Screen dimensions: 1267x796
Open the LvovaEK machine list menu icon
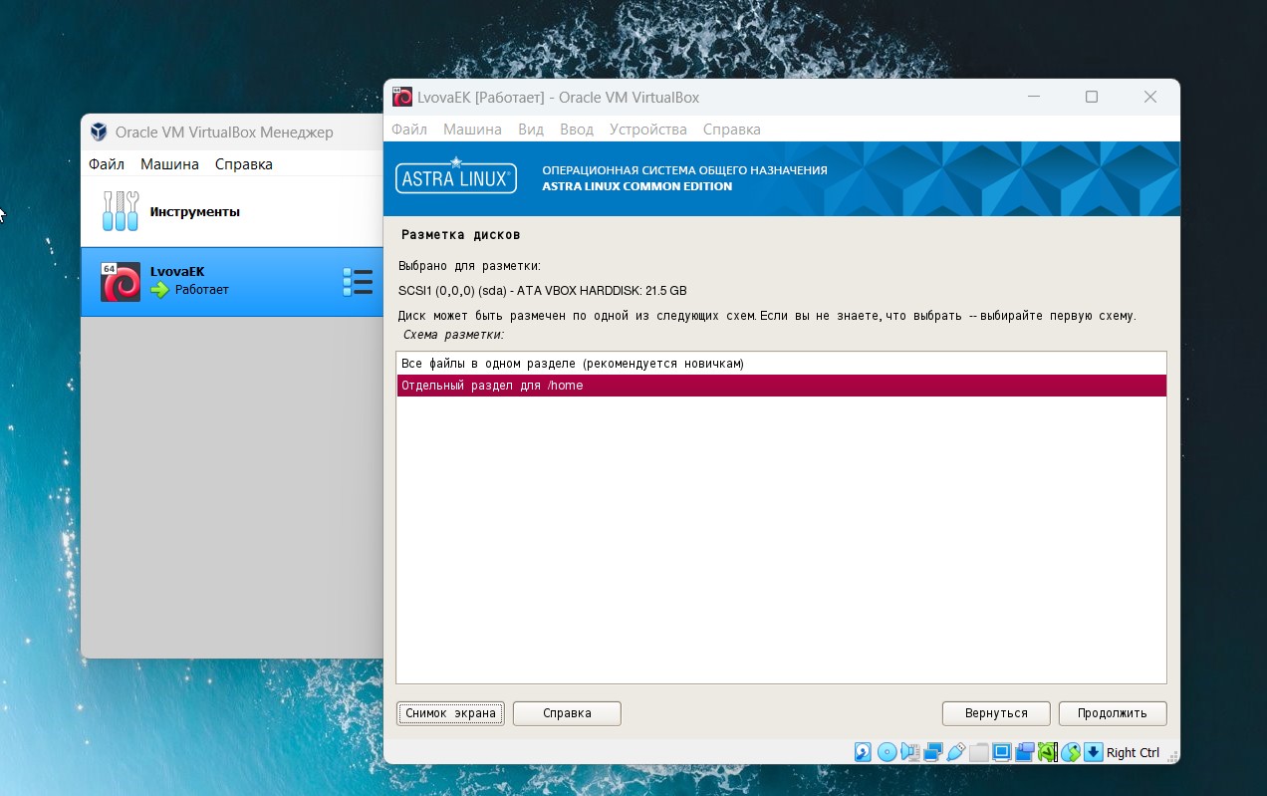pyautogui.click(x=358, y=282)
